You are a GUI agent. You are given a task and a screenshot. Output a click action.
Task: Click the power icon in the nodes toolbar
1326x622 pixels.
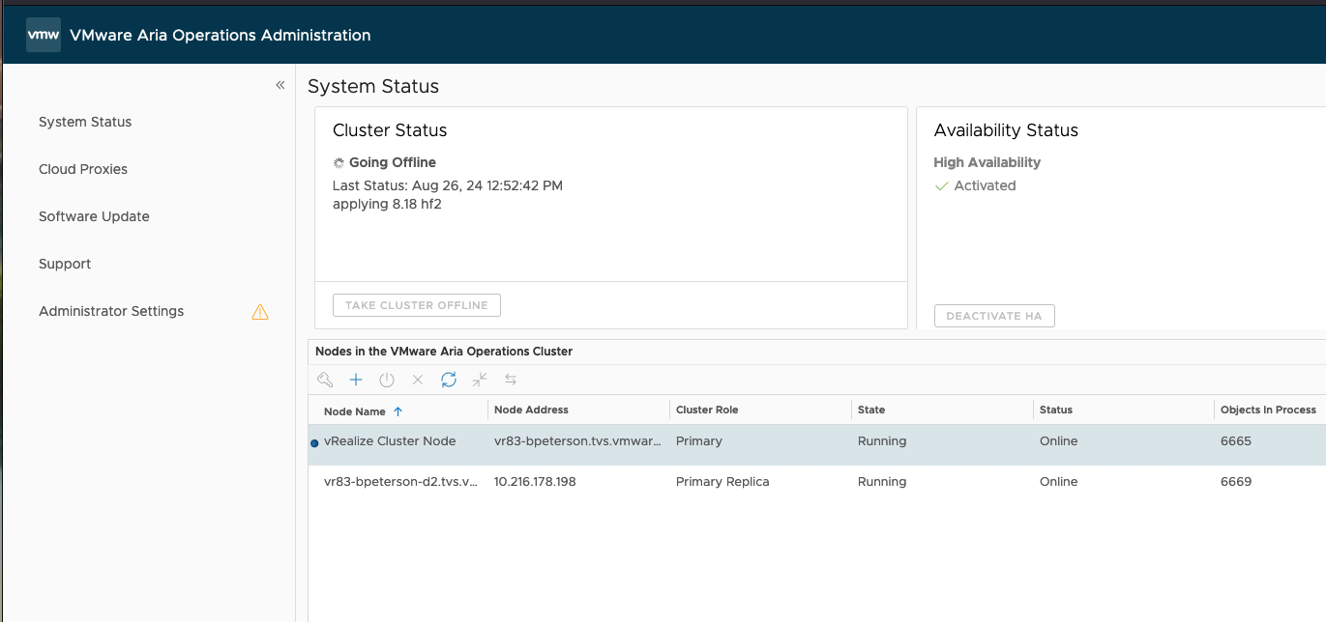[386, 380]
